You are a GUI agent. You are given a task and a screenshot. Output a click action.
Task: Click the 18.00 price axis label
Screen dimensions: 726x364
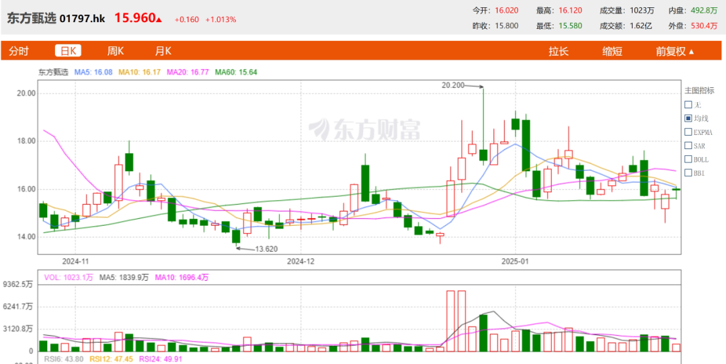pos(26,141)
